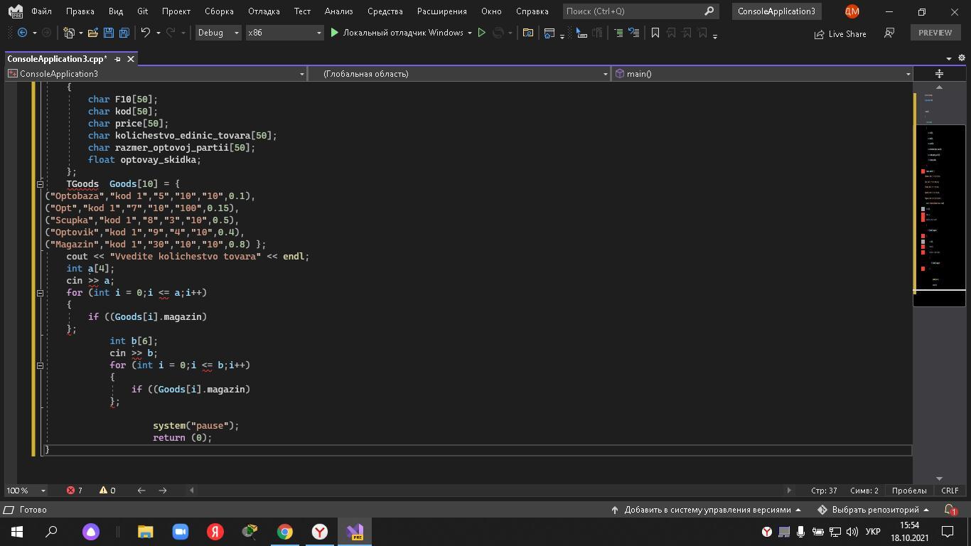This screenshot has width=971, height=546.
Task: Open the Отладка menu
Action: point(264,11)
